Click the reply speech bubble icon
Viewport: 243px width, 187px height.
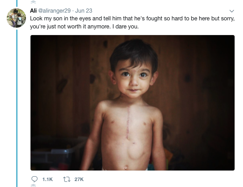[34, 179]
